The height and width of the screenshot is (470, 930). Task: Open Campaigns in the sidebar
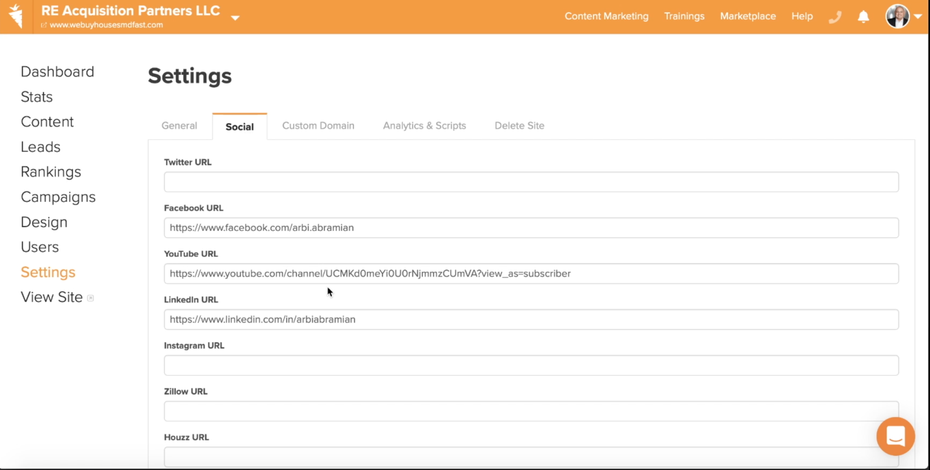[58, 197]
